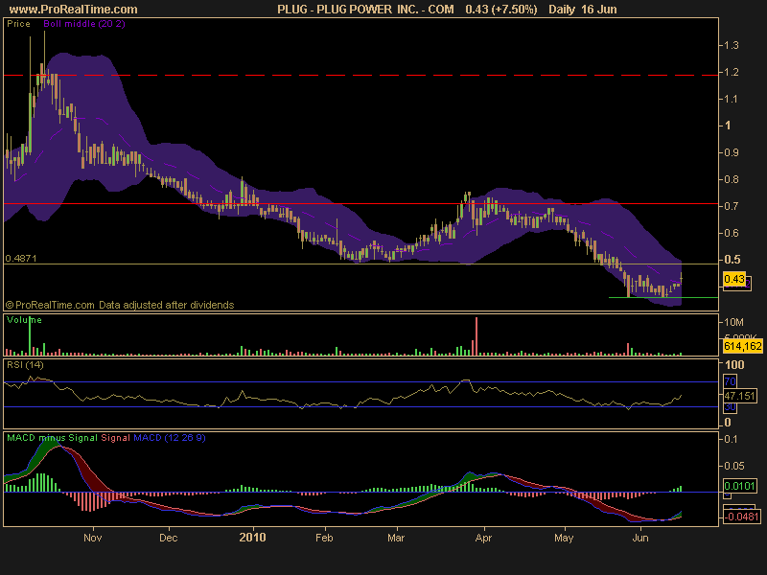Screen dimensions: 767x575
Task: Click the 0.8 price axis label
Action: (x=732, y=179)
